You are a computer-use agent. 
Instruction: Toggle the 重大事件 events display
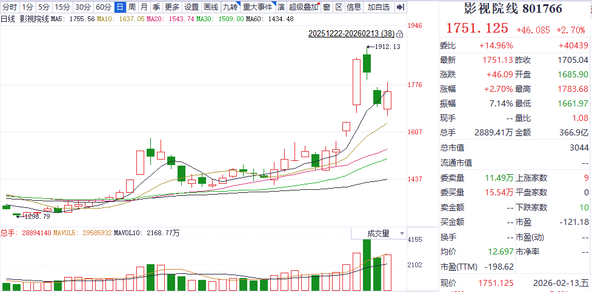[x=258, y=7]
